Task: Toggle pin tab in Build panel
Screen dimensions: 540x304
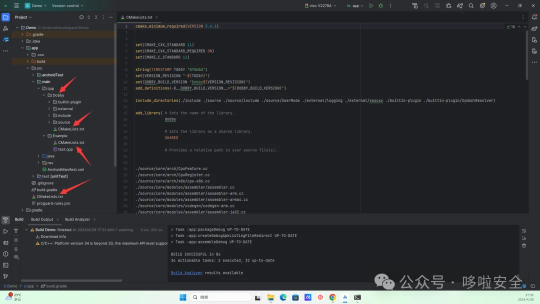Action: (16, 249)
